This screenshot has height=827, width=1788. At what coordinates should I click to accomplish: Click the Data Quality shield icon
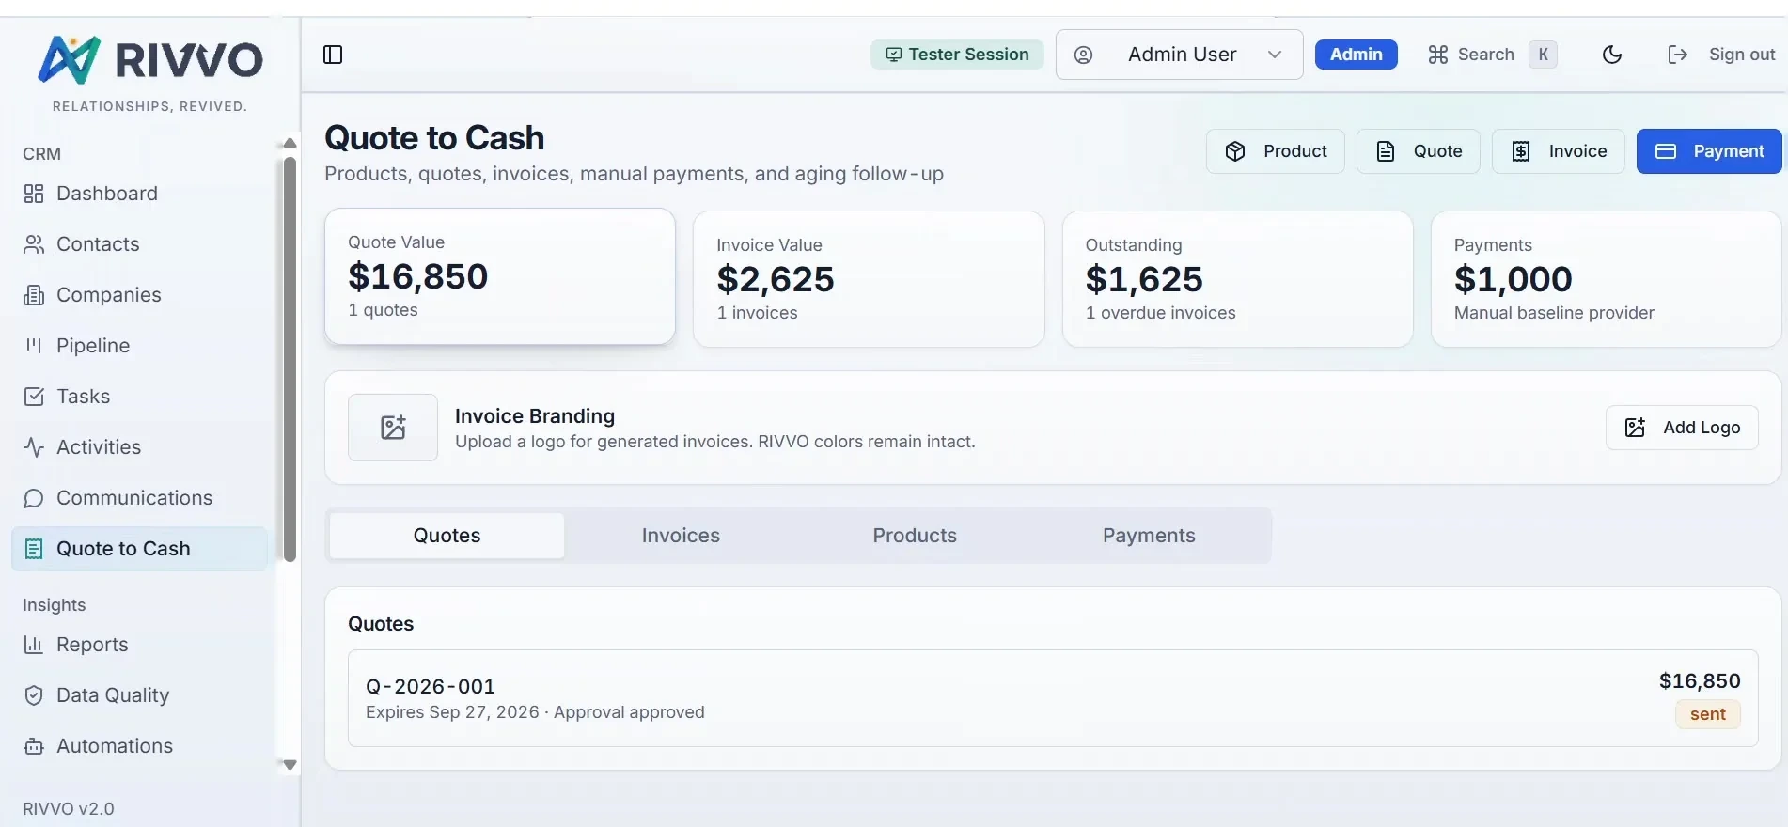(34, 695)
